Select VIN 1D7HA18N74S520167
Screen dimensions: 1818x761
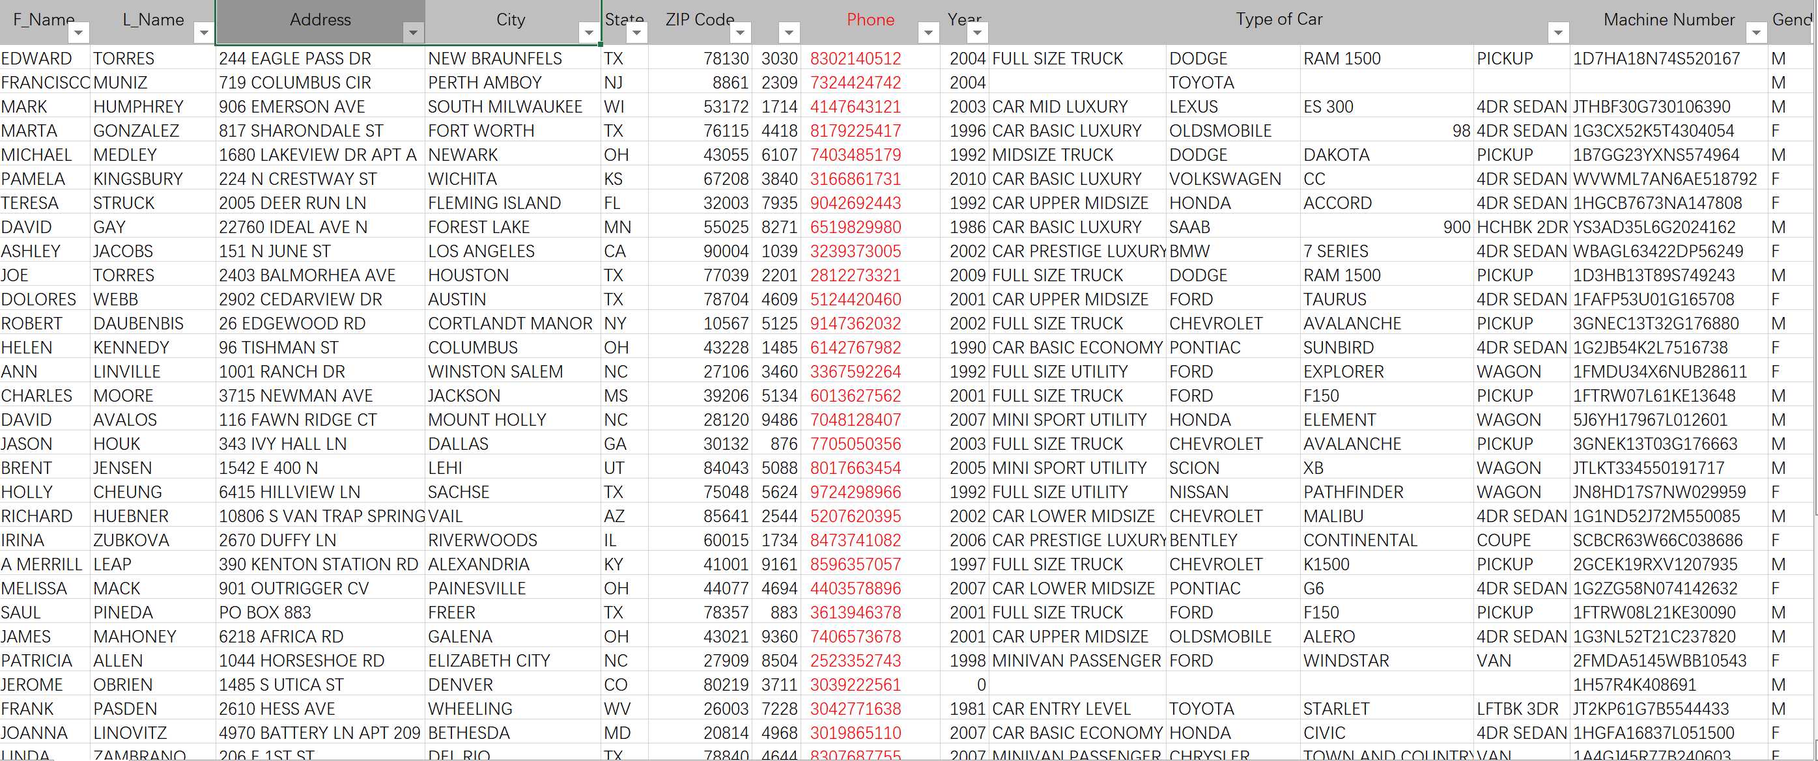point(1668,59)
